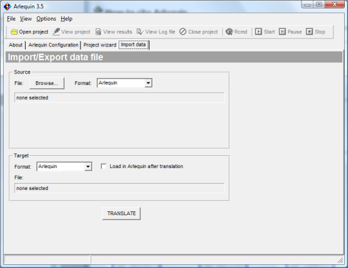Click the View Log file icon
The width and height of the screenshot is (348, 268).
[x=140, y=32]
